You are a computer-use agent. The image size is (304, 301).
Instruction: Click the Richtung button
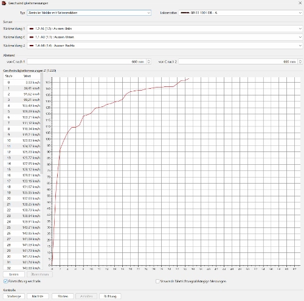coord(110,296)
